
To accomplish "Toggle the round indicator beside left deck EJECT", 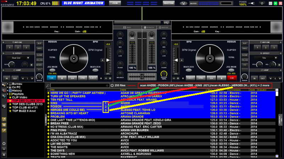I will (101, 78).
